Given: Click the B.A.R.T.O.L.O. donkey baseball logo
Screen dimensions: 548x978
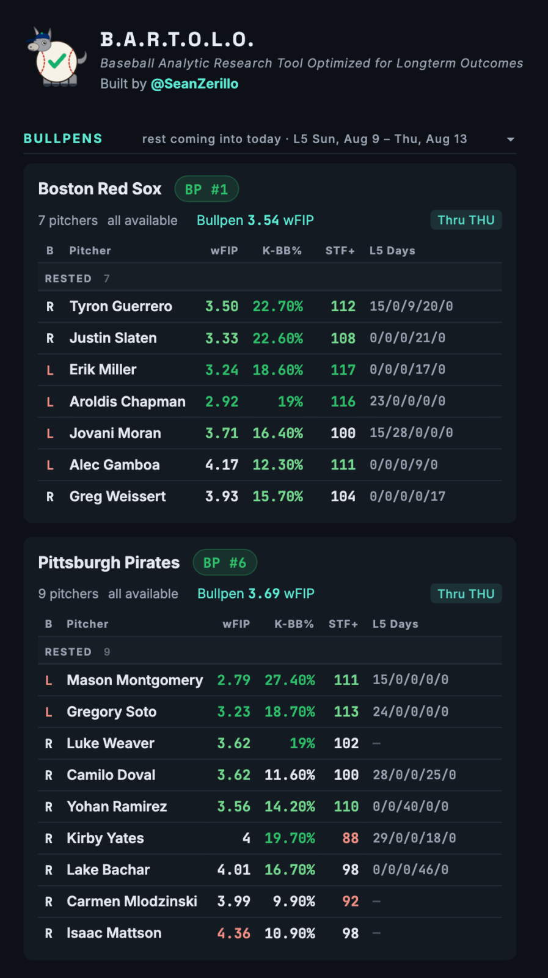Looking at the screenshot, I should (x=56, y=57).
